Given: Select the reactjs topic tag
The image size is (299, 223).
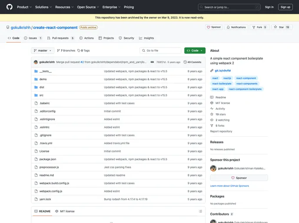Looking at the screenshot, I should point(227,78).
